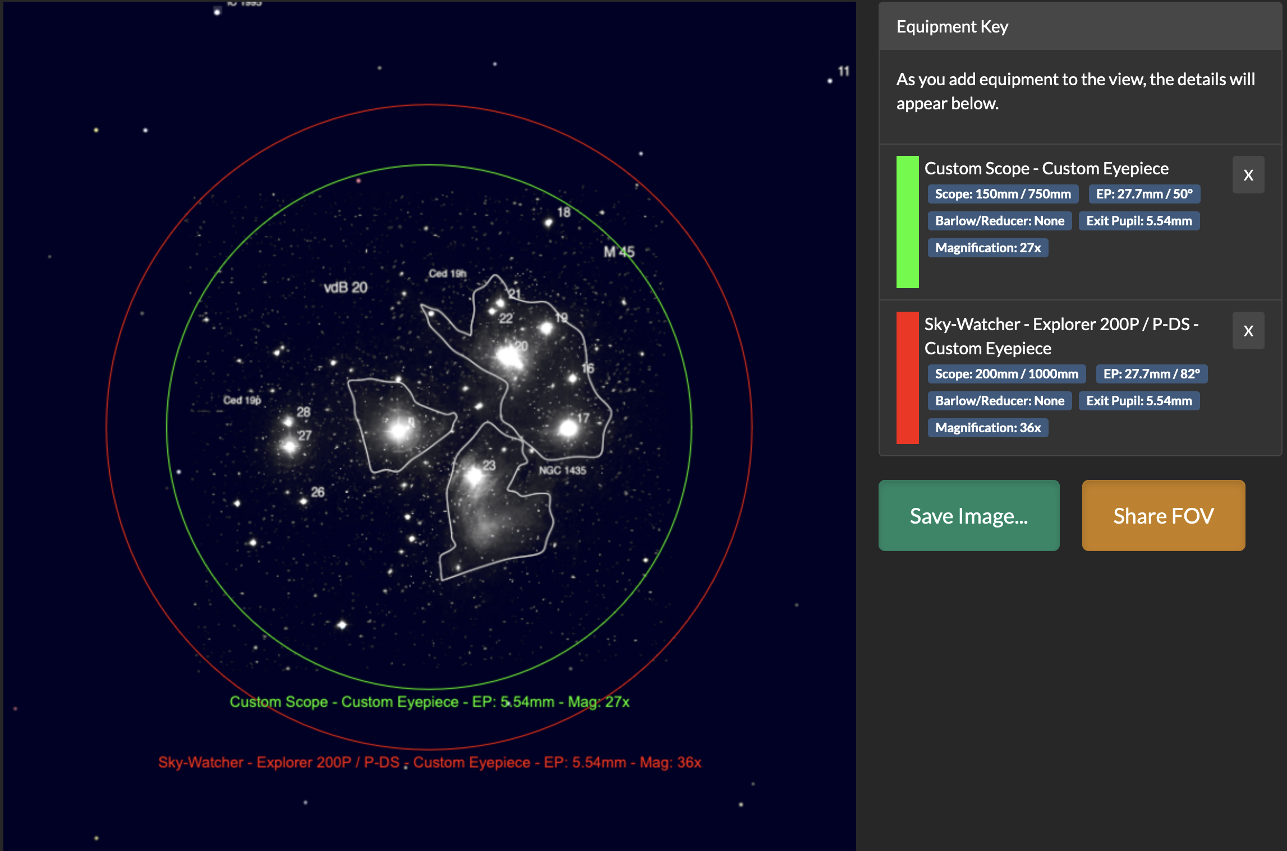Click the EP: 27.7mm / 50° badge
The width and height of the screenshot is (1287, 851).
pyautogui.click(x=1144, y=194)
